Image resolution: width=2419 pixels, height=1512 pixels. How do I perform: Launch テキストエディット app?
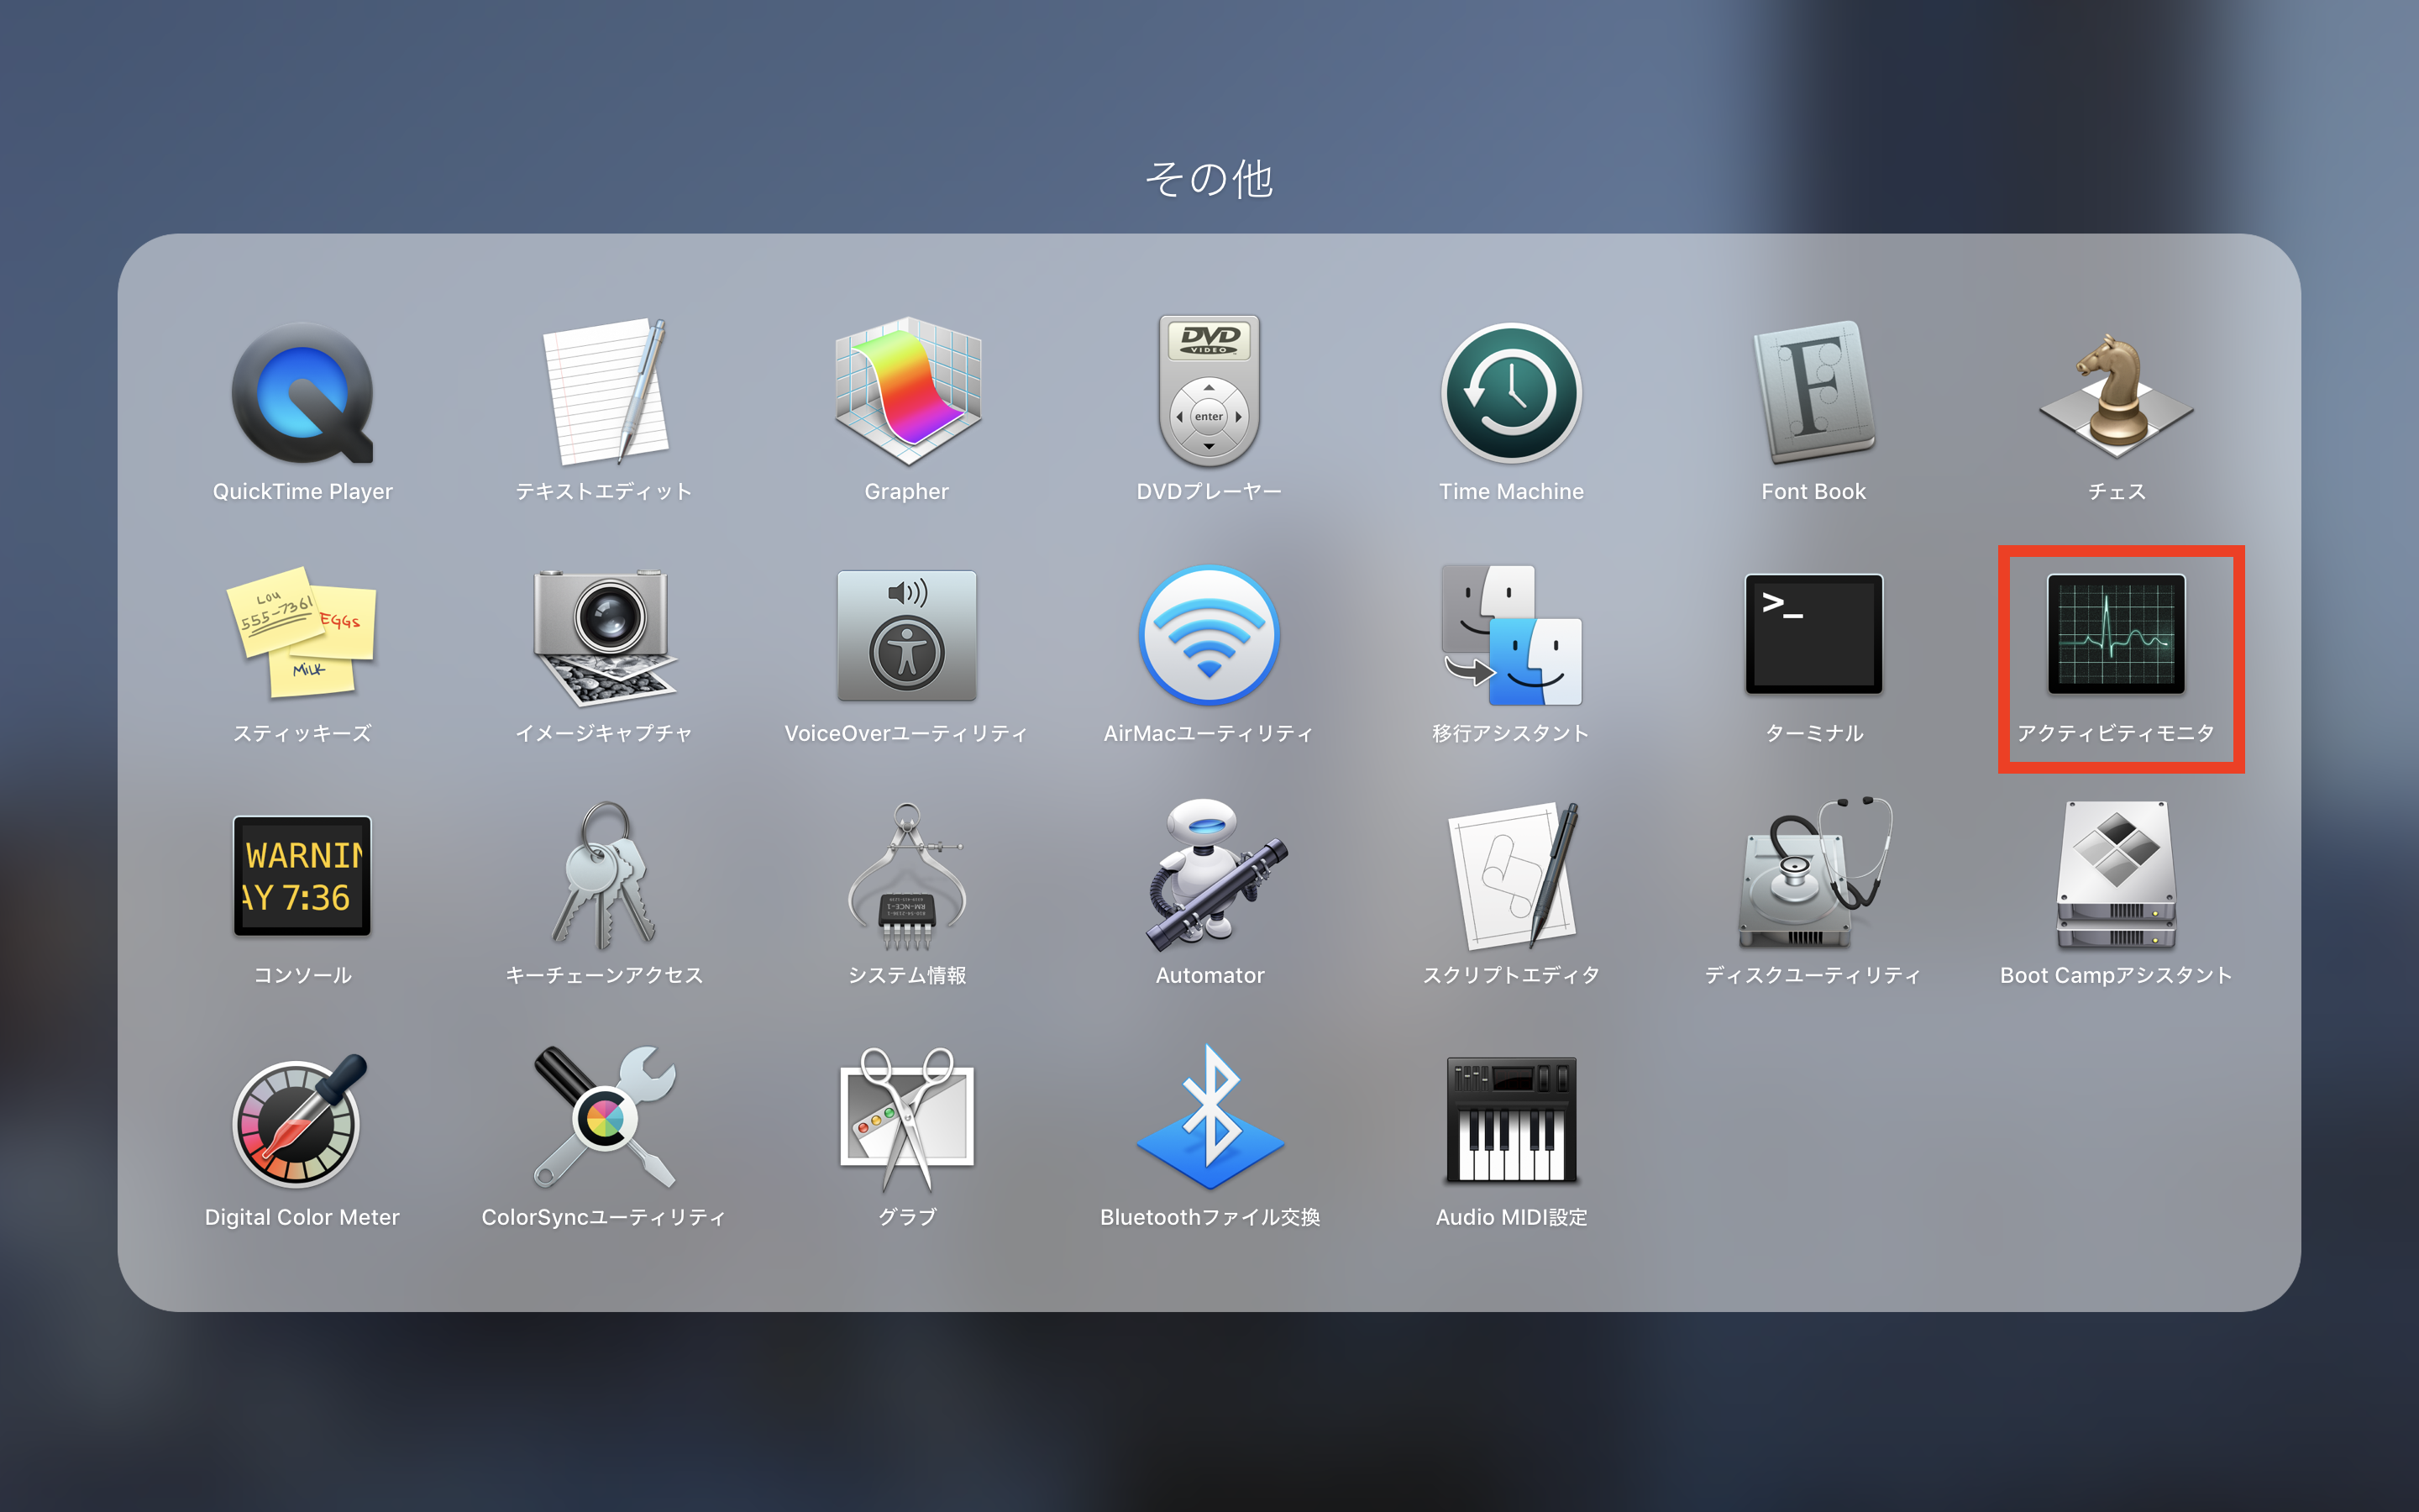(605, 392)
